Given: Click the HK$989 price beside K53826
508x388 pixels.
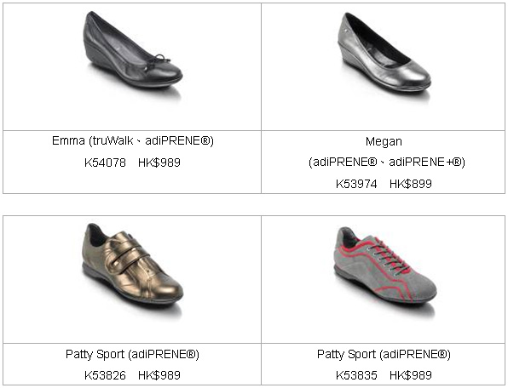Looking at the screenshot, I should (159, 375).
